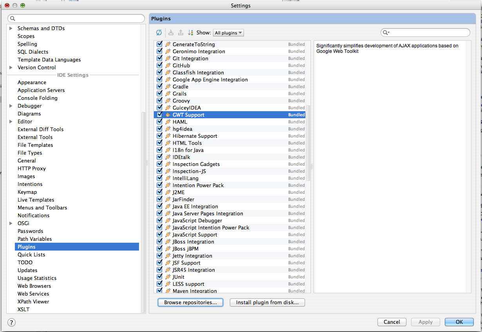Click the HAML plugin icon
This screenshot has height=332, width=482.
(168, 122)
